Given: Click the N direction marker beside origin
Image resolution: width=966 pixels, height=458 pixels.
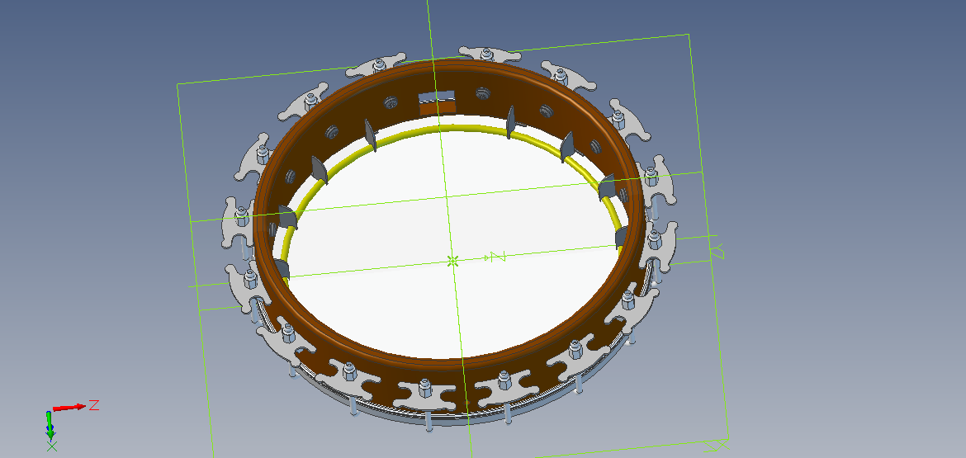Looking at the screenshot, I should click(x=495, y=257).
